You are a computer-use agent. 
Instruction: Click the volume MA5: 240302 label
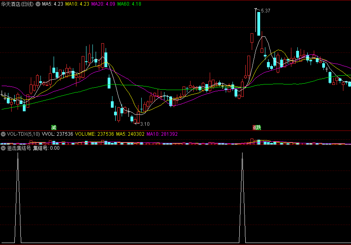click(x=130, y=134)
